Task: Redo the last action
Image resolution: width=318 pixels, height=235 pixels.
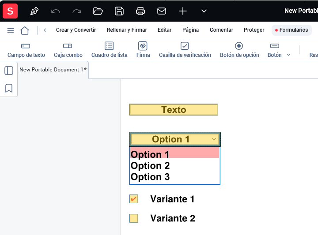Action: click(x=77, y=11)
